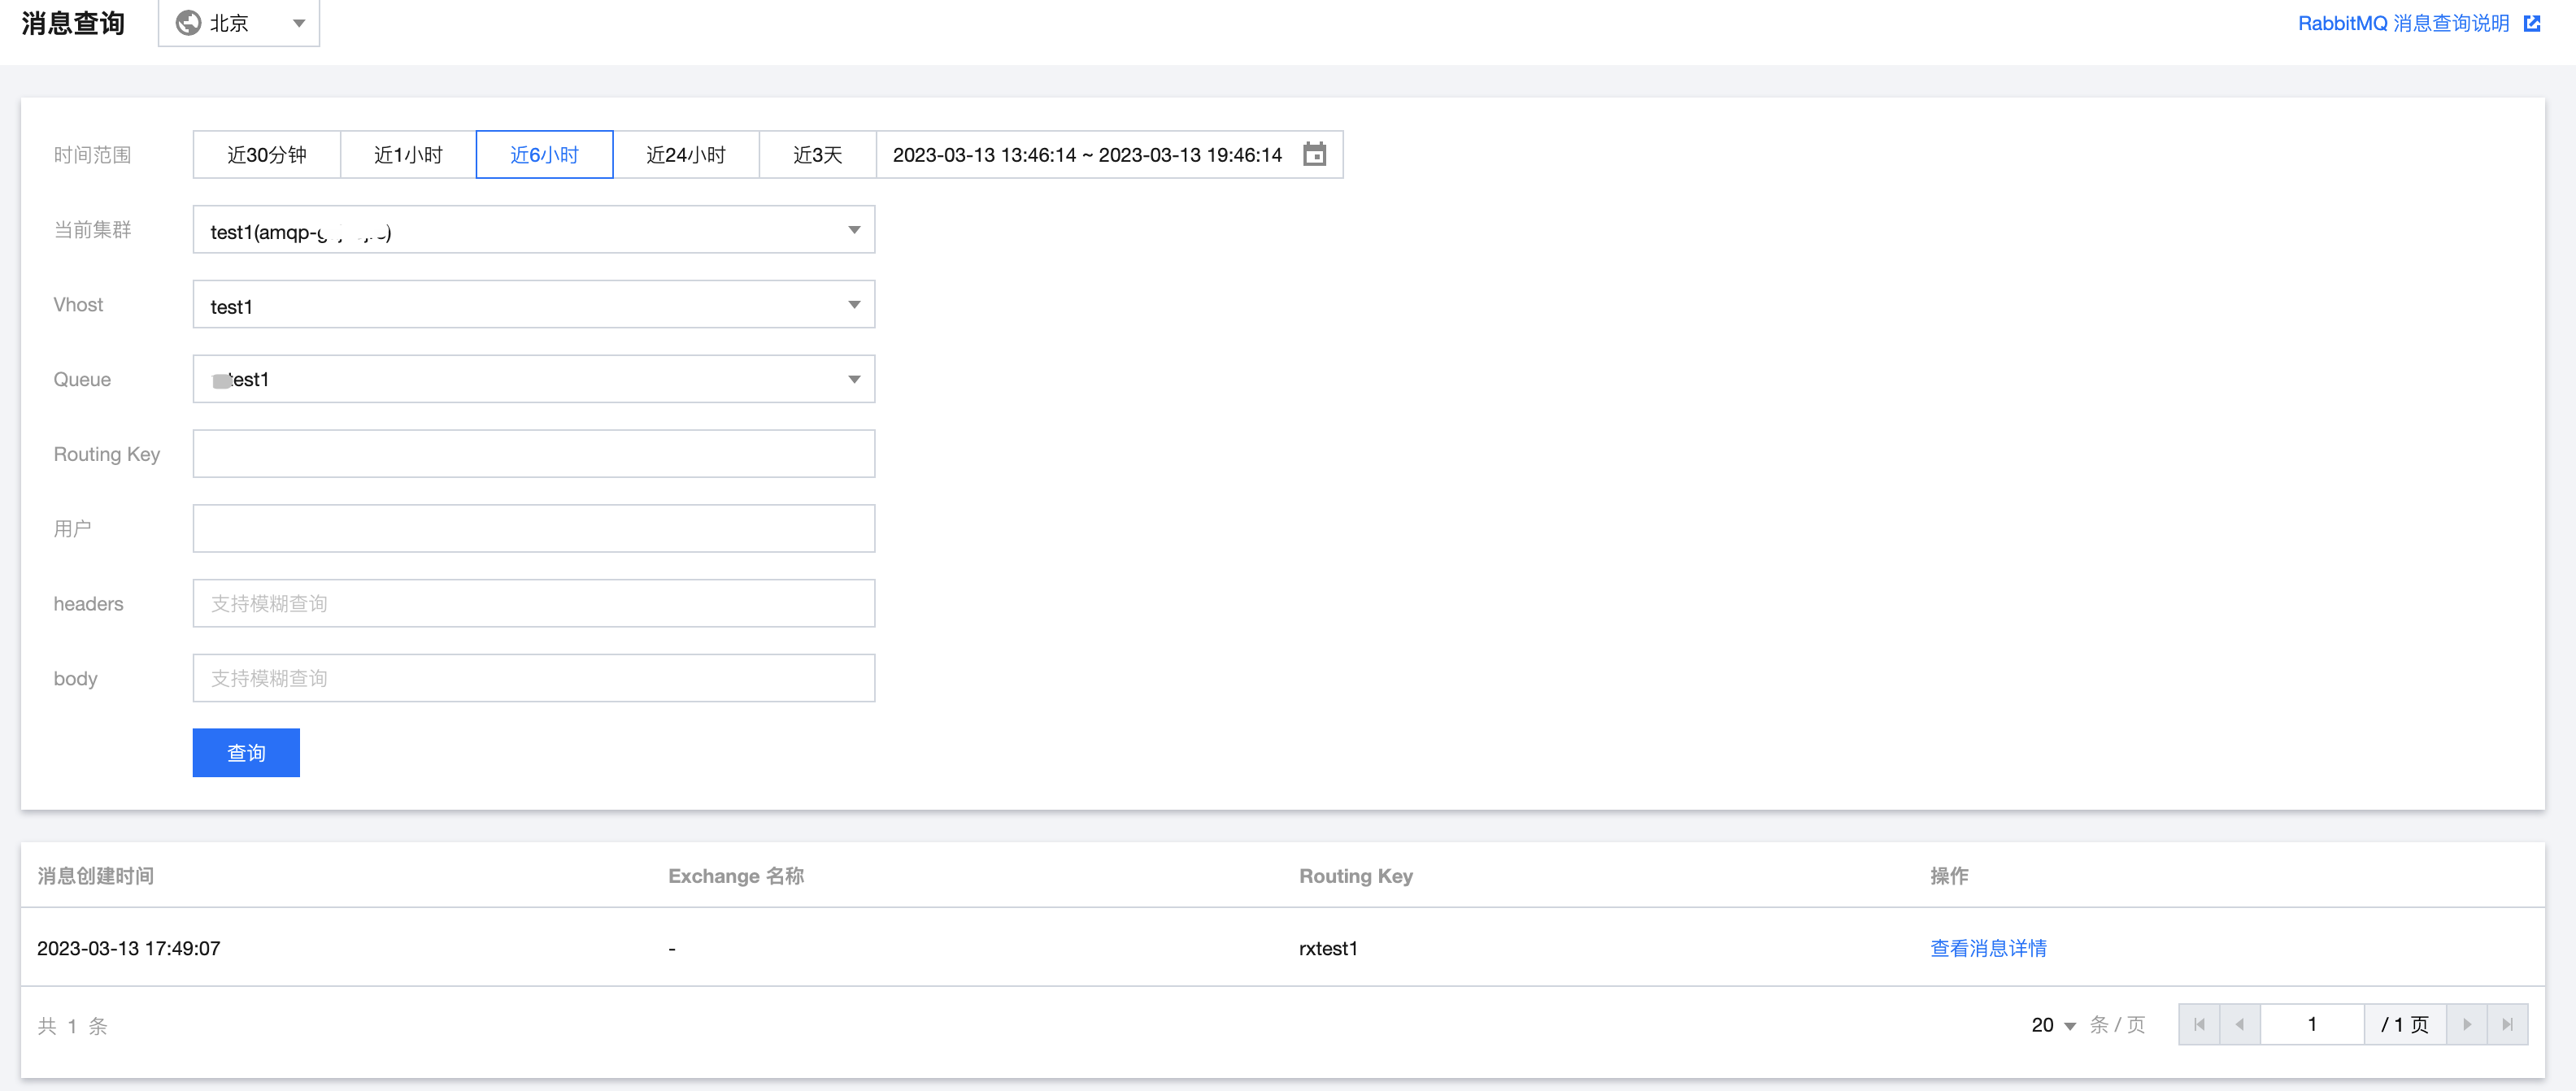Select the 近3天 time range
Screen dimensions: 2576x1091
pyautogui.click(x=817, y=154)
